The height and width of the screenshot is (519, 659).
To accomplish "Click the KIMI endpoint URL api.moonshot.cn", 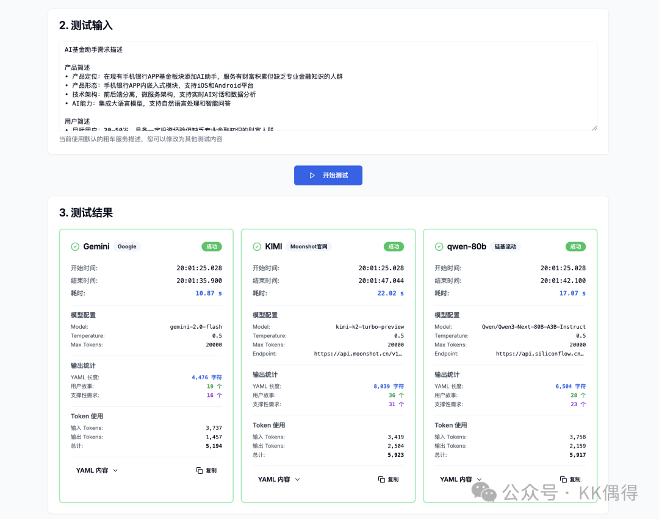I will tap(359, 354).
